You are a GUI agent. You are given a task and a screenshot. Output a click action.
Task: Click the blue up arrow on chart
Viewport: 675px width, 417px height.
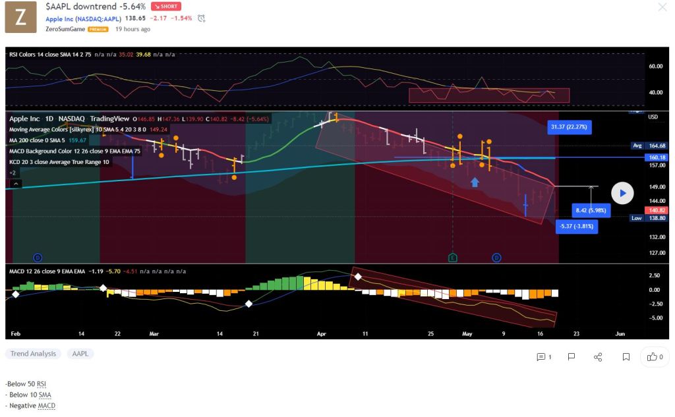pos(475,182)
